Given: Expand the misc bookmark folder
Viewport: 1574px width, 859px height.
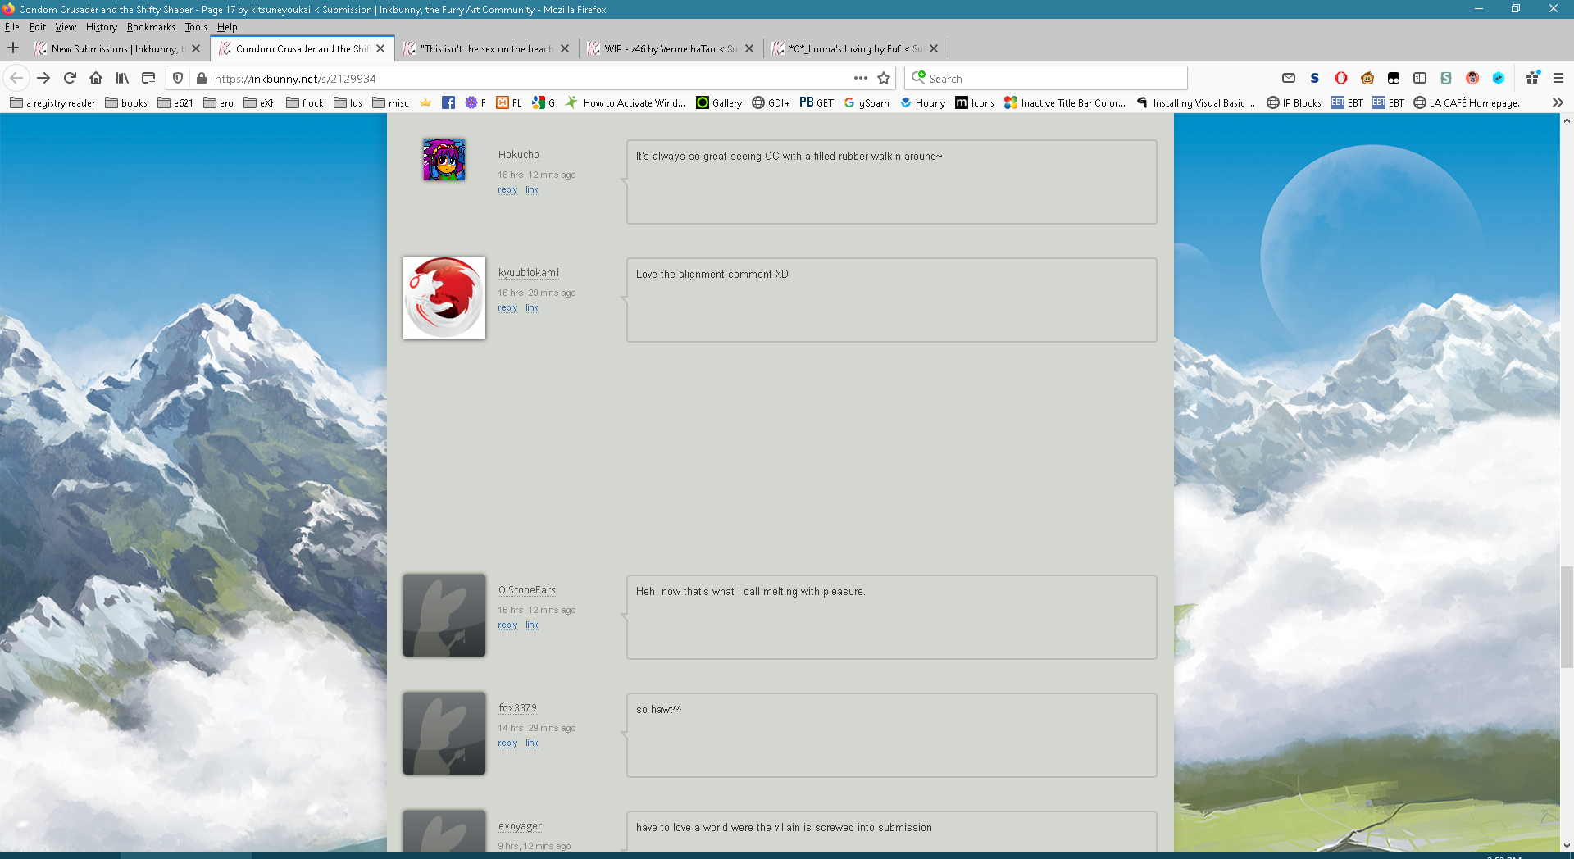Looking at the screenshot, I should (390, 102).
